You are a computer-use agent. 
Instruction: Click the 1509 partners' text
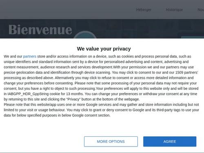click(186, 72)
